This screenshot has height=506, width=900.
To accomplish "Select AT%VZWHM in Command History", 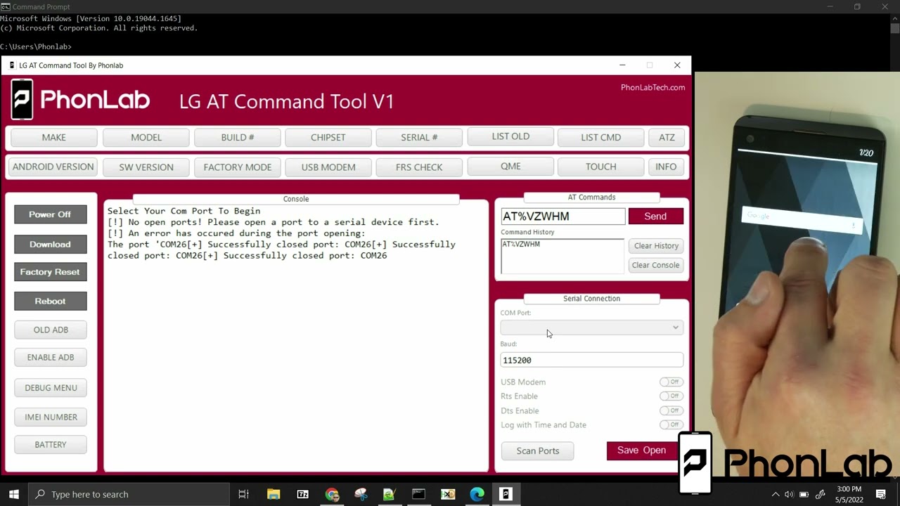I will 521,244.
